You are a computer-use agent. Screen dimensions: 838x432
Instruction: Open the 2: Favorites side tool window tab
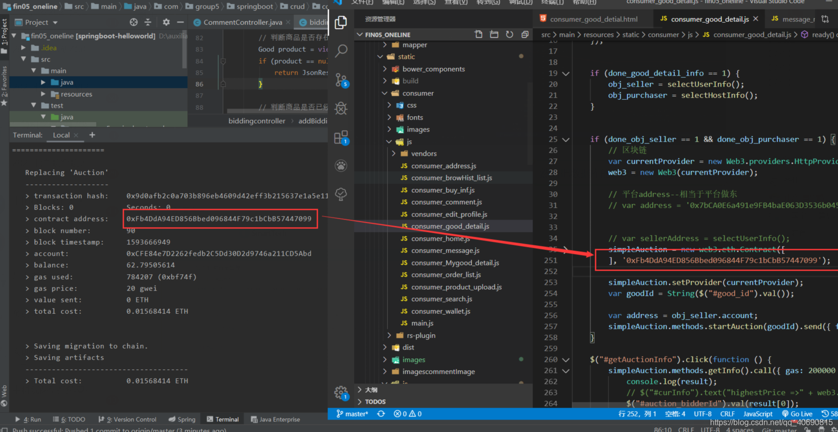click(5, 86)
